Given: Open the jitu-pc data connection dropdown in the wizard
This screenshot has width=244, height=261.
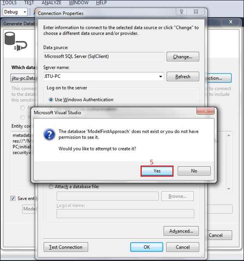Looking at the screenshot, I should click(23, 78).
